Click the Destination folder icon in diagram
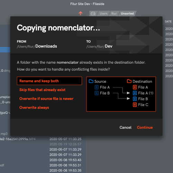Viewport: 173px width, 173px height. pos(129,81)
